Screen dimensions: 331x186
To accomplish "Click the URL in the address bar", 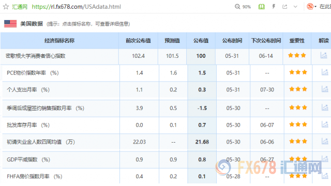I will pos(77,7).
